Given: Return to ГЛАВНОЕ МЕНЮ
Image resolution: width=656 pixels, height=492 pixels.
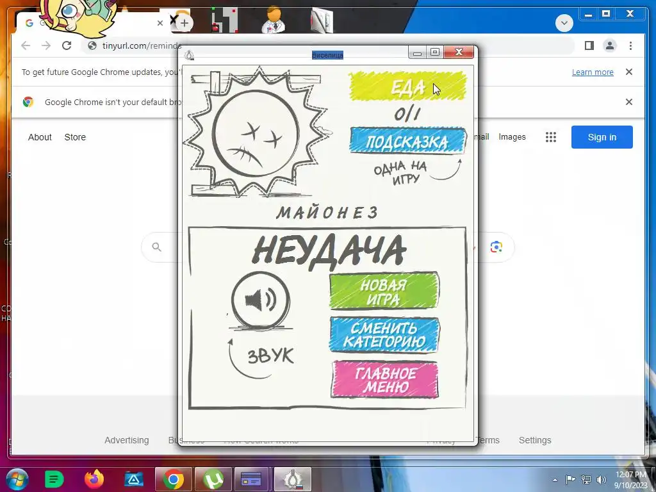Looking at the screenshot, I should coord(385,379).
